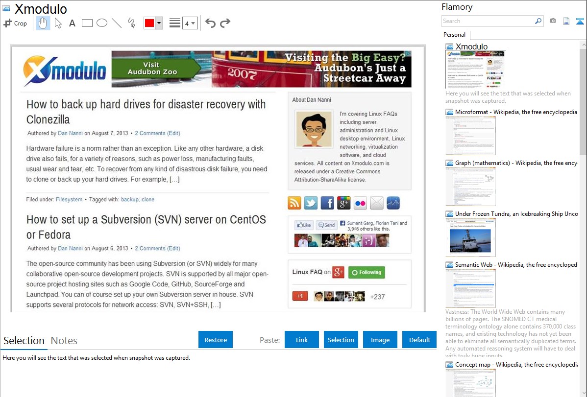
Task: Open the Under Frozen Tundra snapshot thumbnail
Action: pyautogui.click(x=470, y=237)
